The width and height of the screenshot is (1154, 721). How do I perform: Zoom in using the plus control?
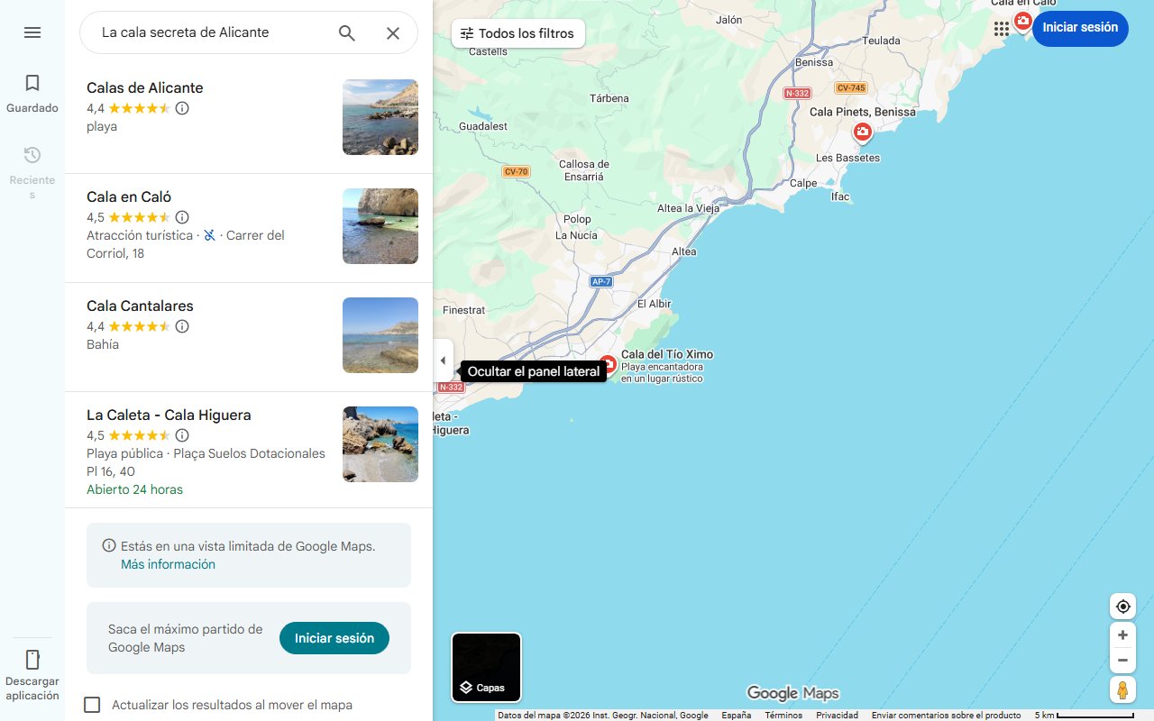tap(1122, 634)
